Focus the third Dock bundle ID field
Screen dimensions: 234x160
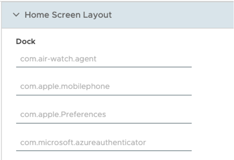point(103,114)
